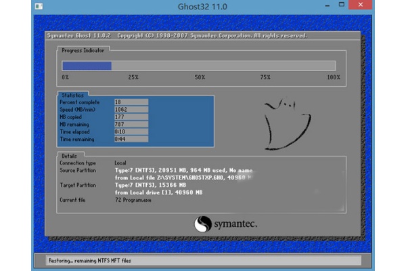The width and height of the screenshot is (406, 271).
Task: Click the MB copied value field
Action: pyautogui.click(x=131, y=117)
